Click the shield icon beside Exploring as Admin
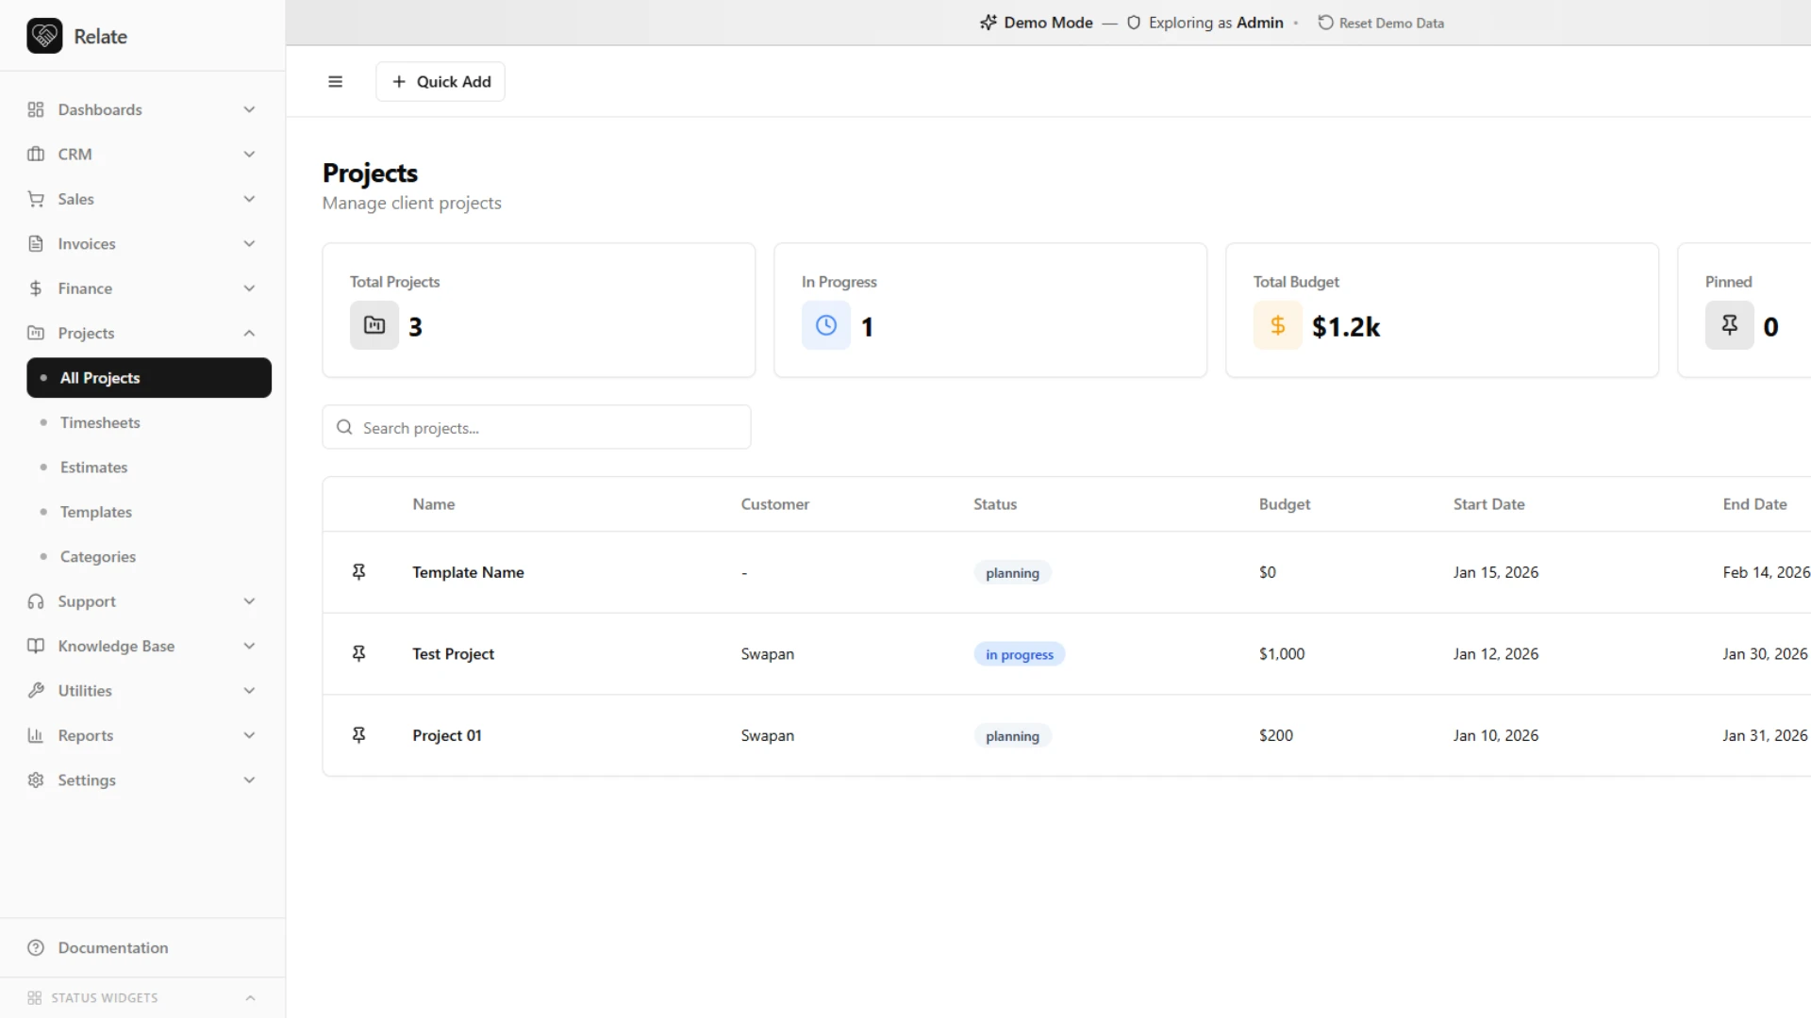 coord(1134,23)
